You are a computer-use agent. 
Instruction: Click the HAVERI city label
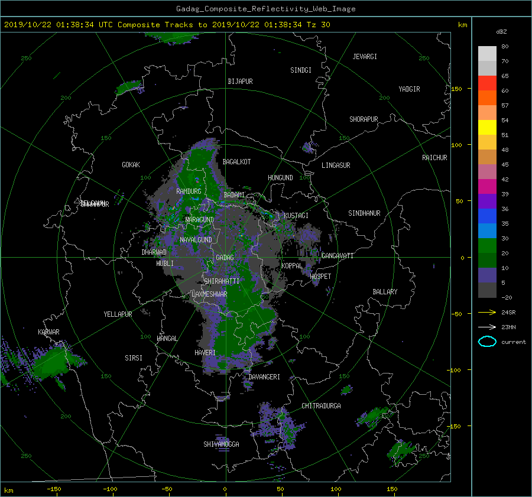pyautogui.click(x=205, y=353)
